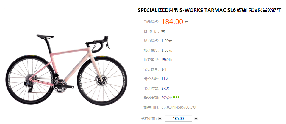View the 27次 bid count history
This screenshot has height=124, width=286.
pyautogui.click(x=165, y=88)
